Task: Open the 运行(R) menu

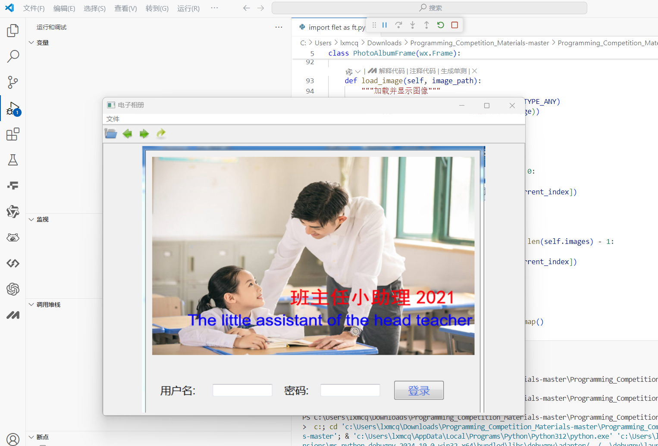Action: tap(188, 8)
